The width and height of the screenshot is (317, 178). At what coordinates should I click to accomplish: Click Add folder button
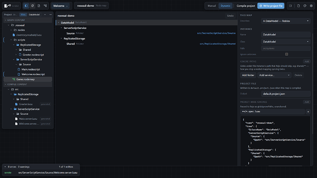pos(248,75)
